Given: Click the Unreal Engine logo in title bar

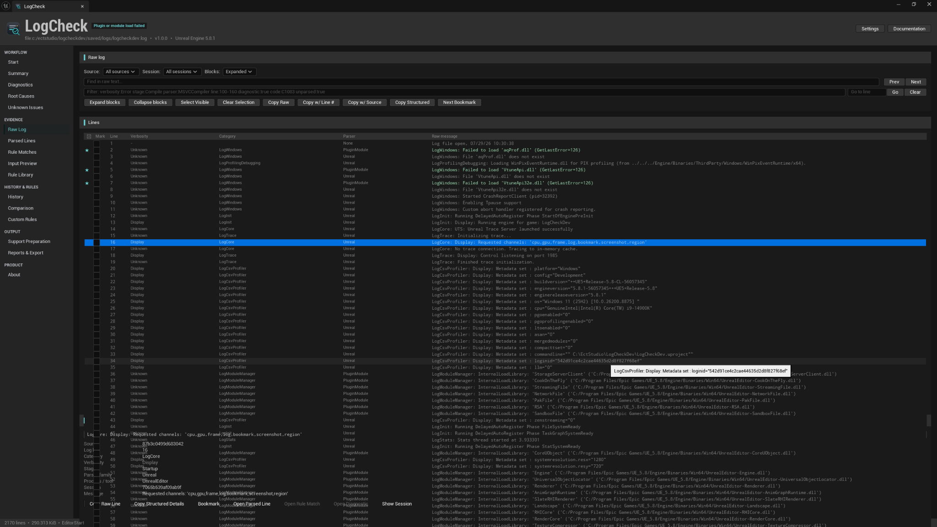Looking at the screenshot, I should point(6,5).
